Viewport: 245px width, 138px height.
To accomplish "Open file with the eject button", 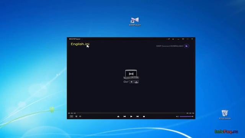I will tap(118, 117).
